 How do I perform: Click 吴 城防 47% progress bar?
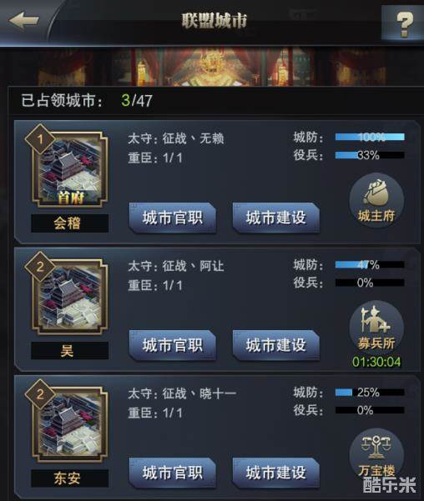[x=370, y=264]
